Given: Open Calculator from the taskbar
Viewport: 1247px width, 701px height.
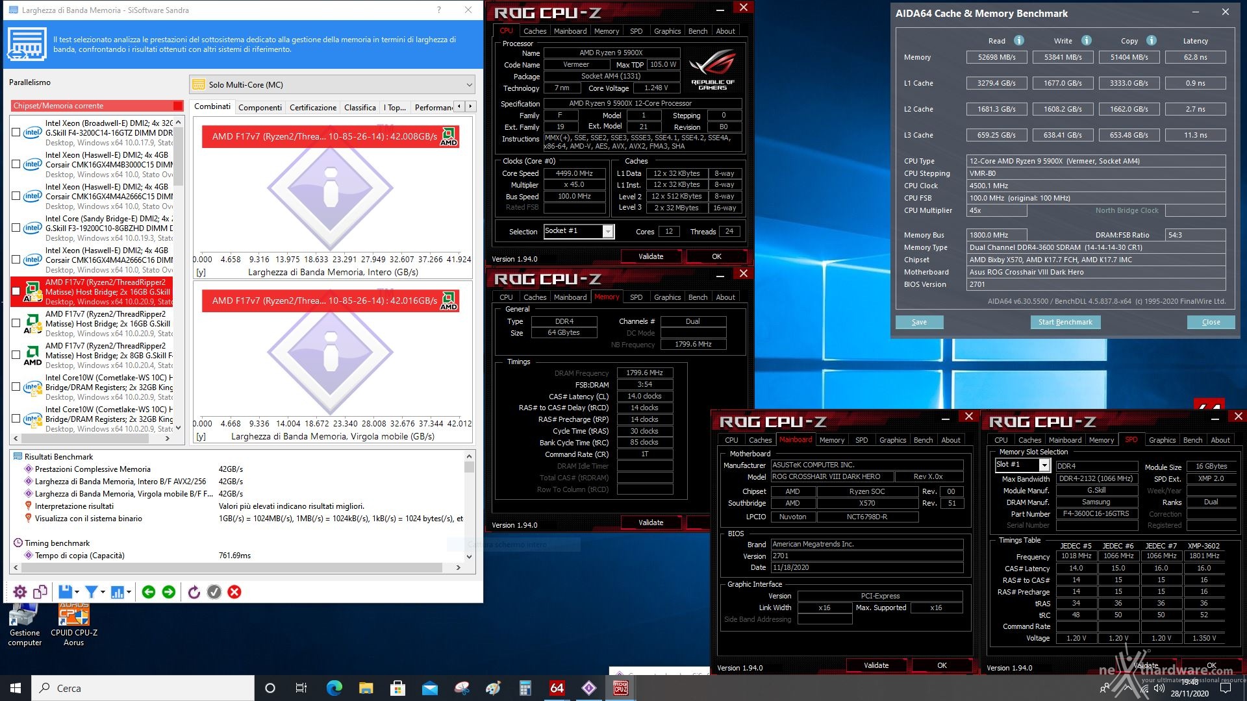Looking at the screenshot, I should pyautogui.click(x=525, y=688).
